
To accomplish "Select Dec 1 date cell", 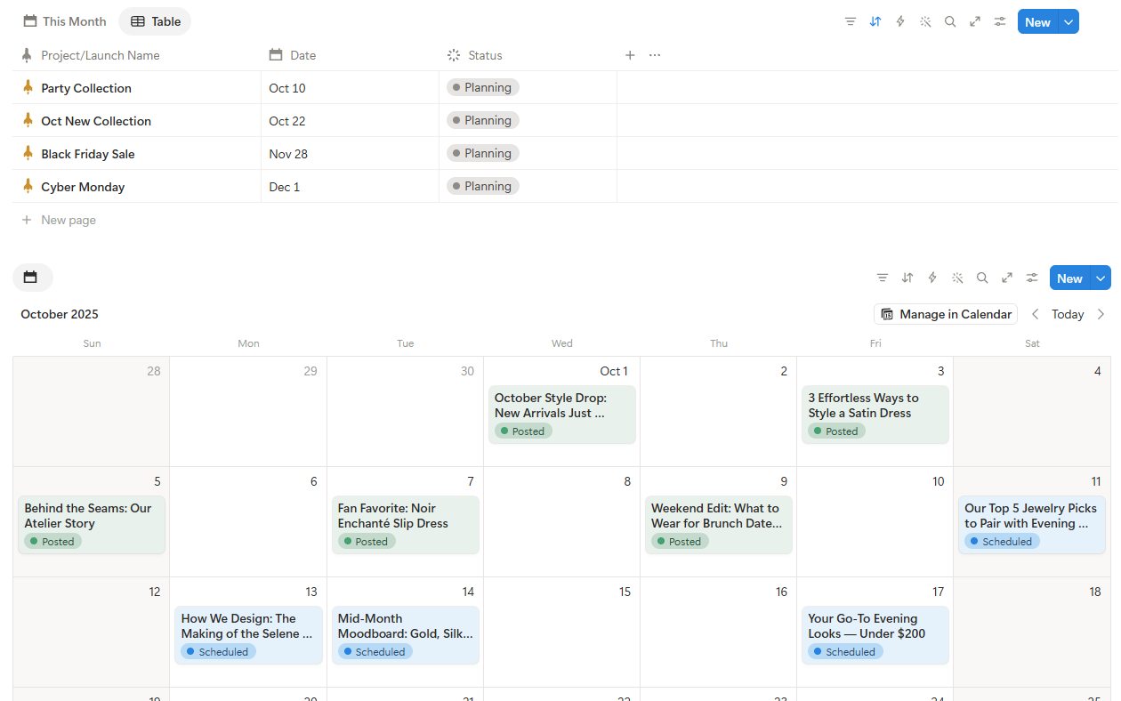I will pos(351,186).
